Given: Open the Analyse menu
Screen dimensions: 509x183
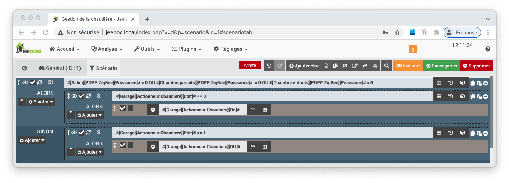Looking at the screenshot, I should coord(107,49).
